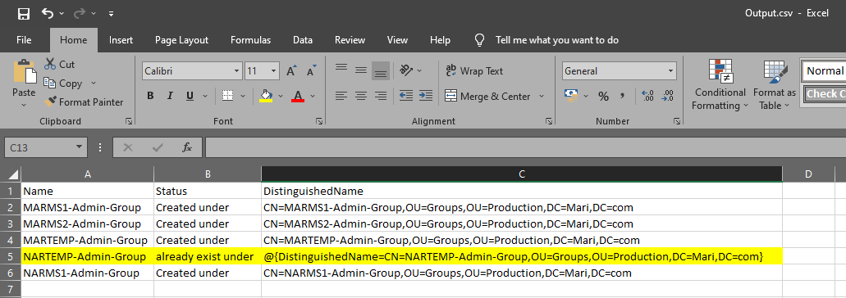Apply cell borders with the border icon

point(227,97)
